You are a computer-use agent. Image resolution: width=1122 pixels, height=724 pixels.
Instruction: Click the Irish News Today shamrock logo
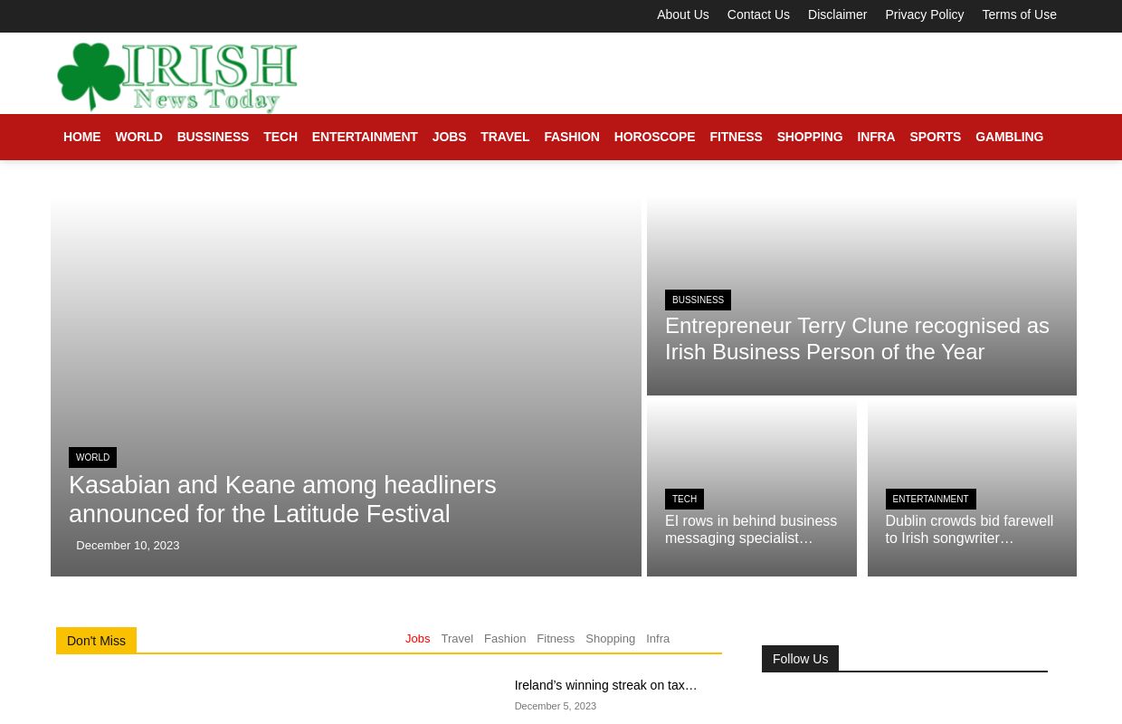coord(177,77)
